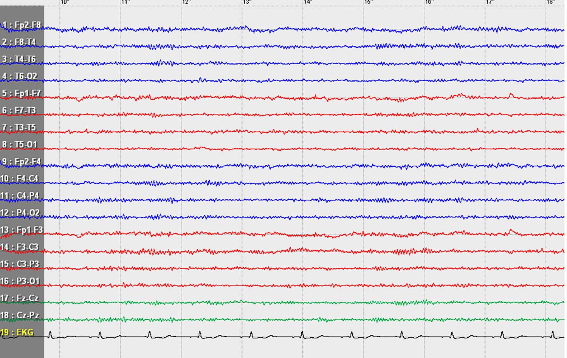The image size is (567, 358).
Task: Click the Fp1-F3 channel label
Action: pyautogui.click(x=22, y=230)
